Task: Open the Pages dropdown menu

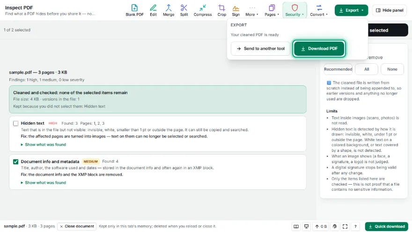Action: tap(272, 10)
